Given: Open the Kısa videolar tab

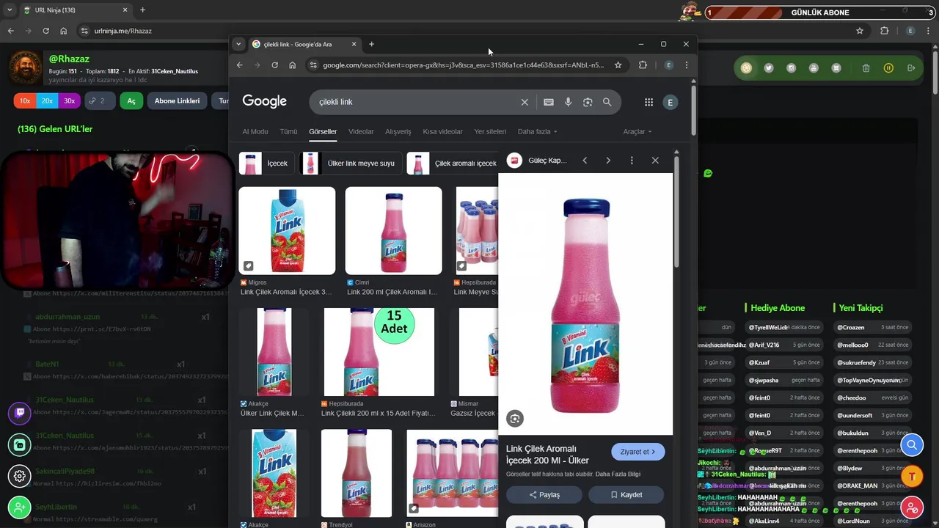Looking at the screenshot, I should pos(442,132).
